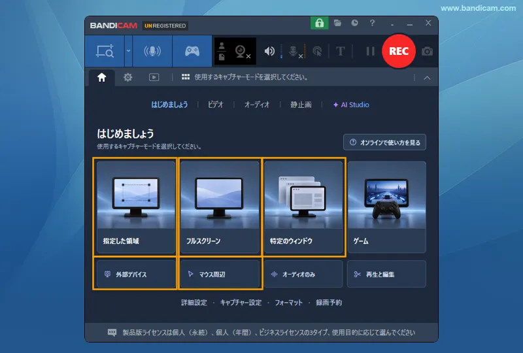Start recording with the REC button
523x353 pixels.
click(399, 51)
